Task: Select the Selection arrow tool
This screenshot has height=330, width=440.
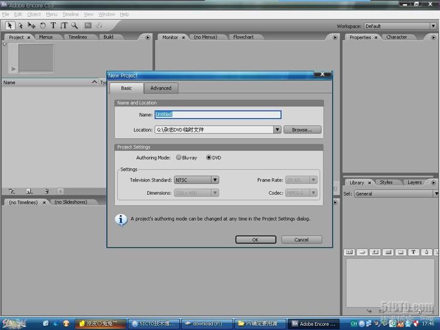Action: coord(10,25)
